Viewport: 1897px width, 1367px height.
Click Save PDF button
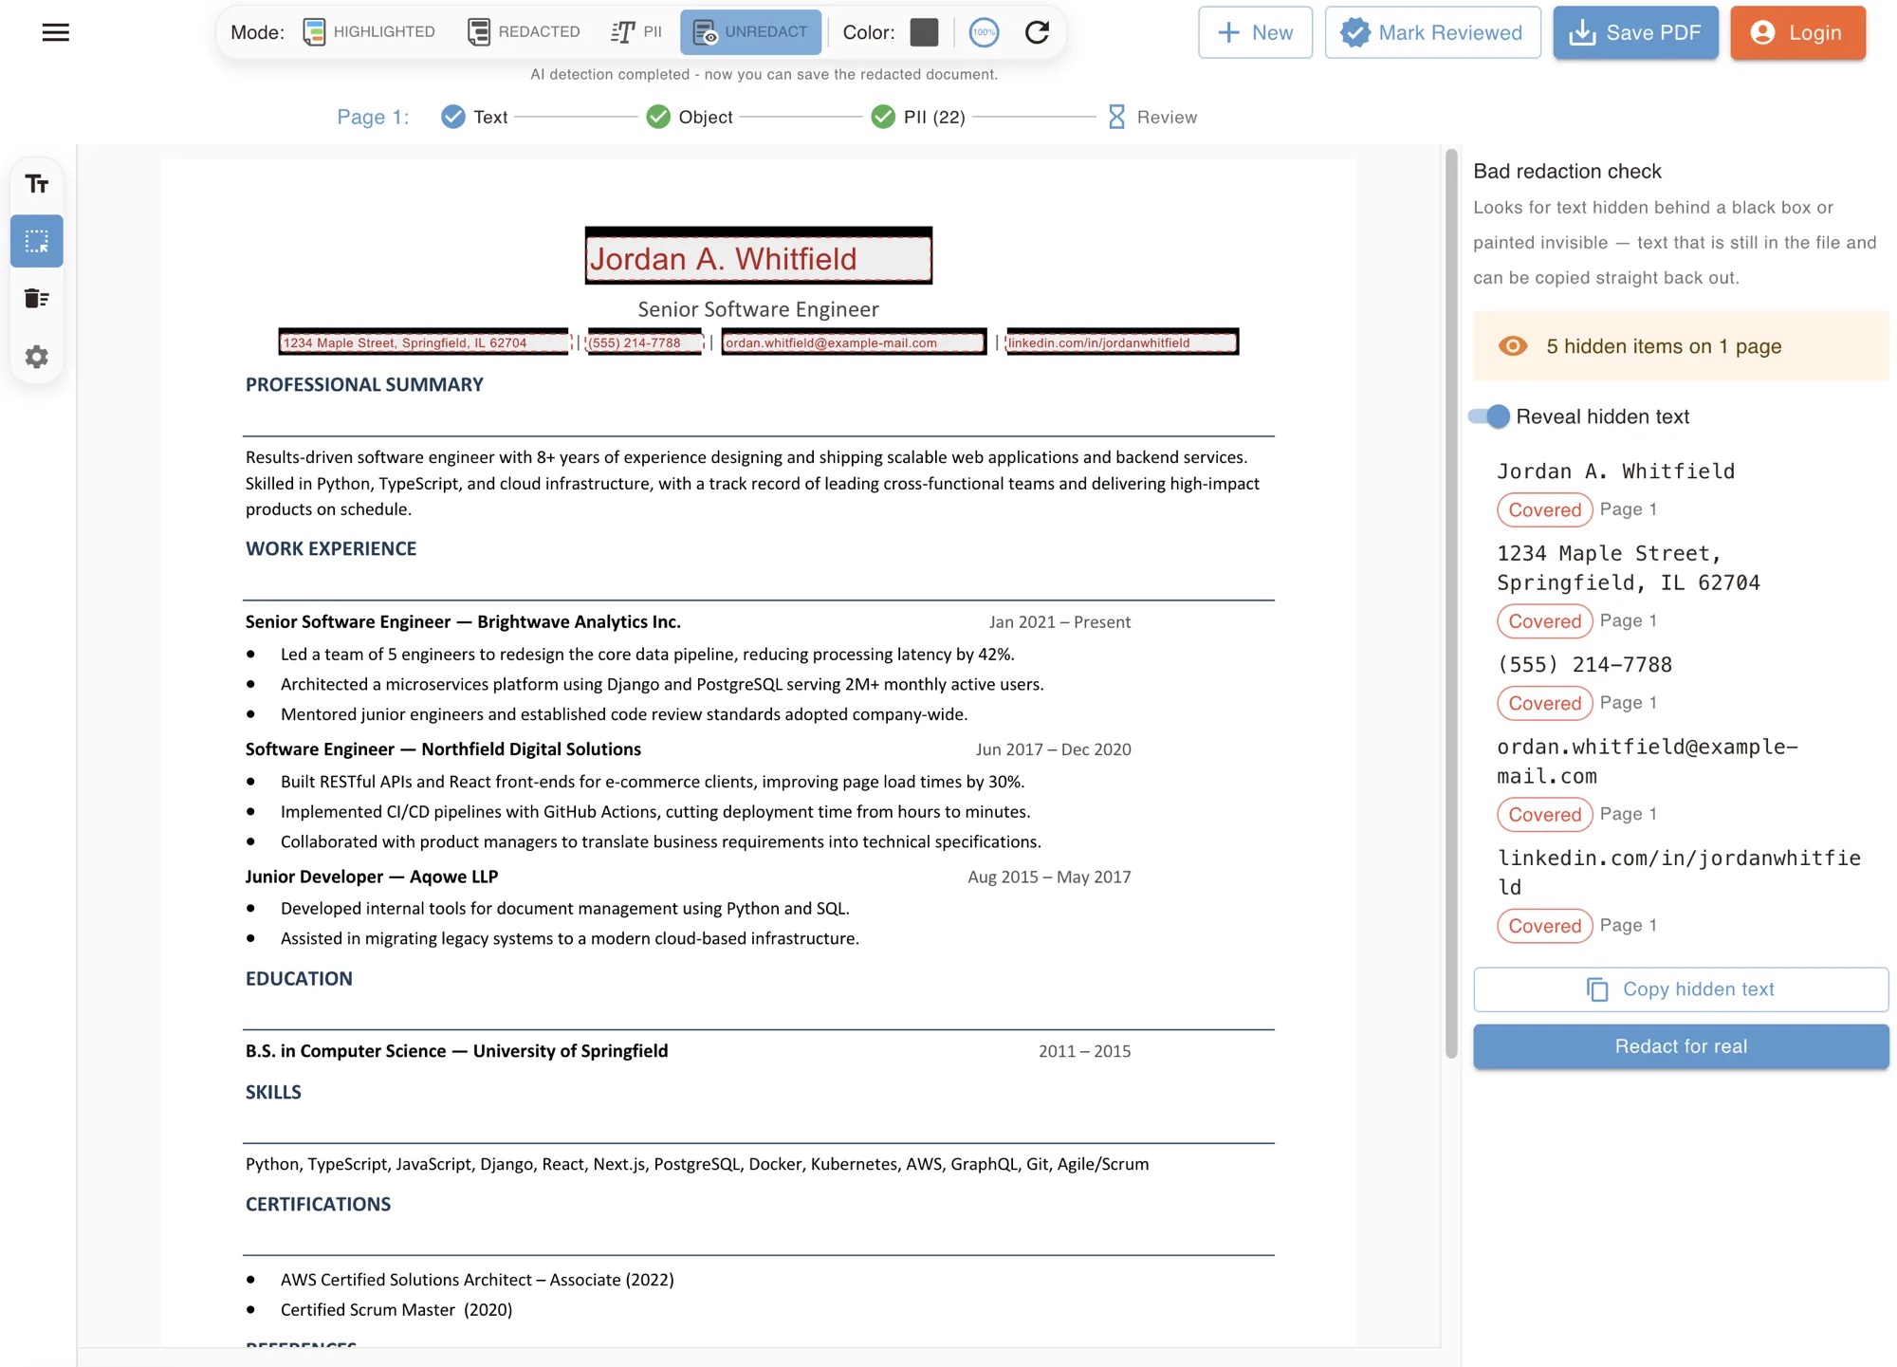[1635, 32]
